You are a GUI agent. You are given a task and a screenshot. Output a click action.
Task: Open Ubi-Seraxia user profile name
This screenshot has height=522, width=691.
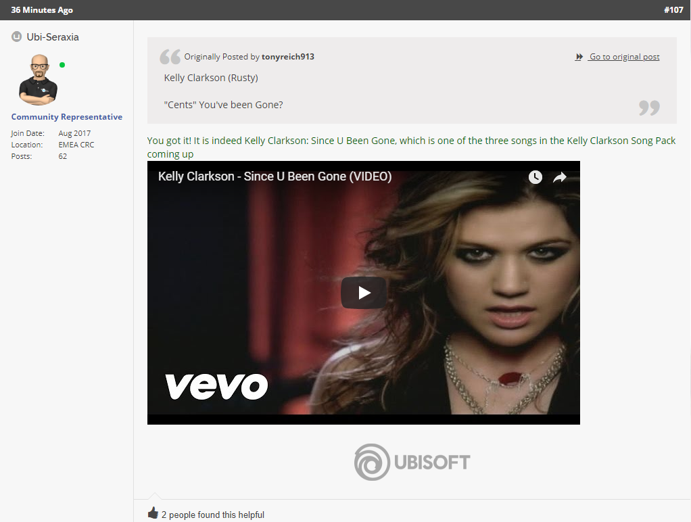click(53, 37)
